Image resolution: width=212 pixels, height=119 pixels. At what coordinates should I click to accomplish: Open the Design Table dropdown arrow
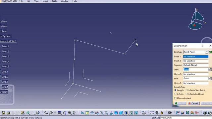pyautogui.click(x=61, y=114)
